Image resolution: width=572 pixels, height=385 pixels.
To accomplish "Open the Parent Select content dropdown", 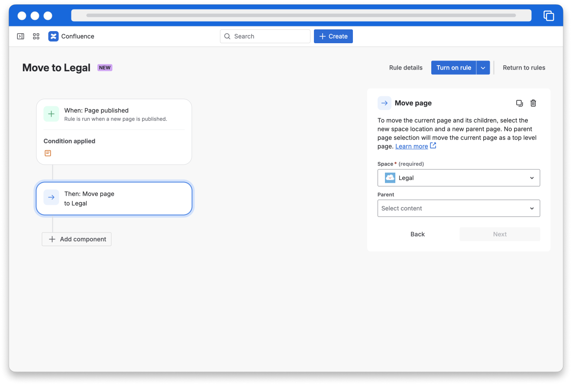I will click(x=458, y=208).
